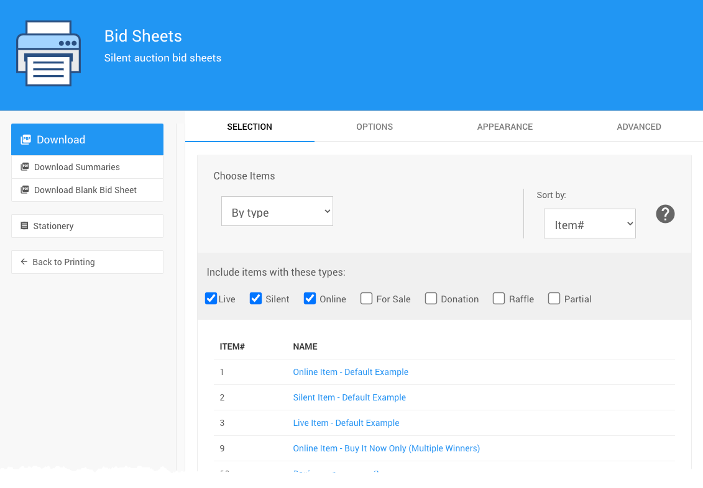Image resolution: width=703 pixels, height=488 pixels.
Task: Open the Appearance tab
Action: point(505,127)
